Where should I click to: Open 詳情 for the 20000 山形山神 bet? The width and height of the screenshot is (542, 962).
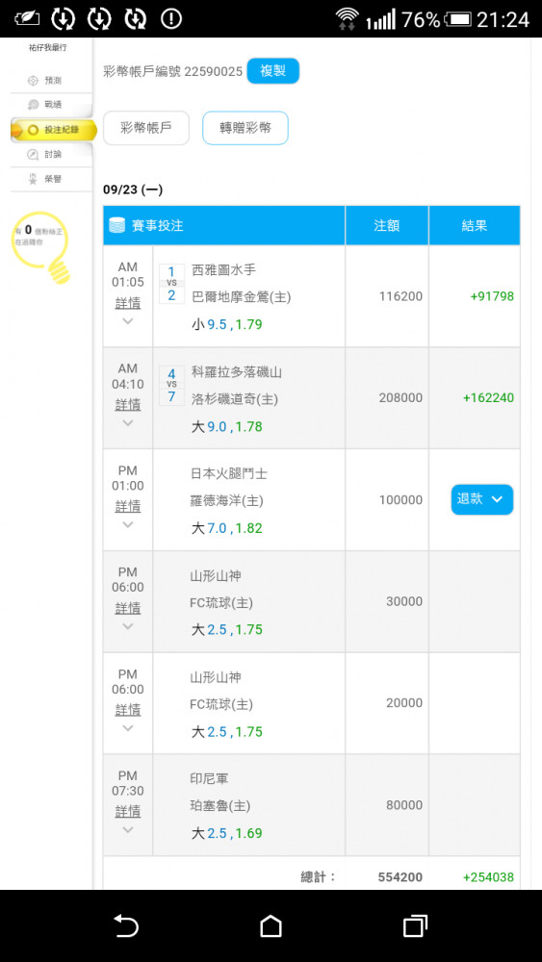[128, 710]
